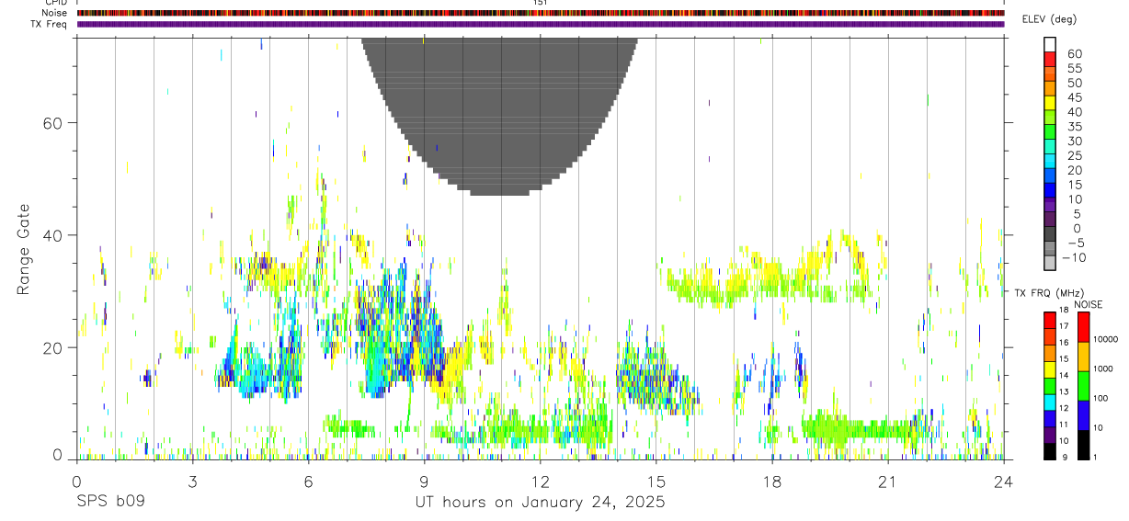Pick the ELEV color segment between 10 and 5
This screenshot has width=1129, height=521.
[1050, 205]
